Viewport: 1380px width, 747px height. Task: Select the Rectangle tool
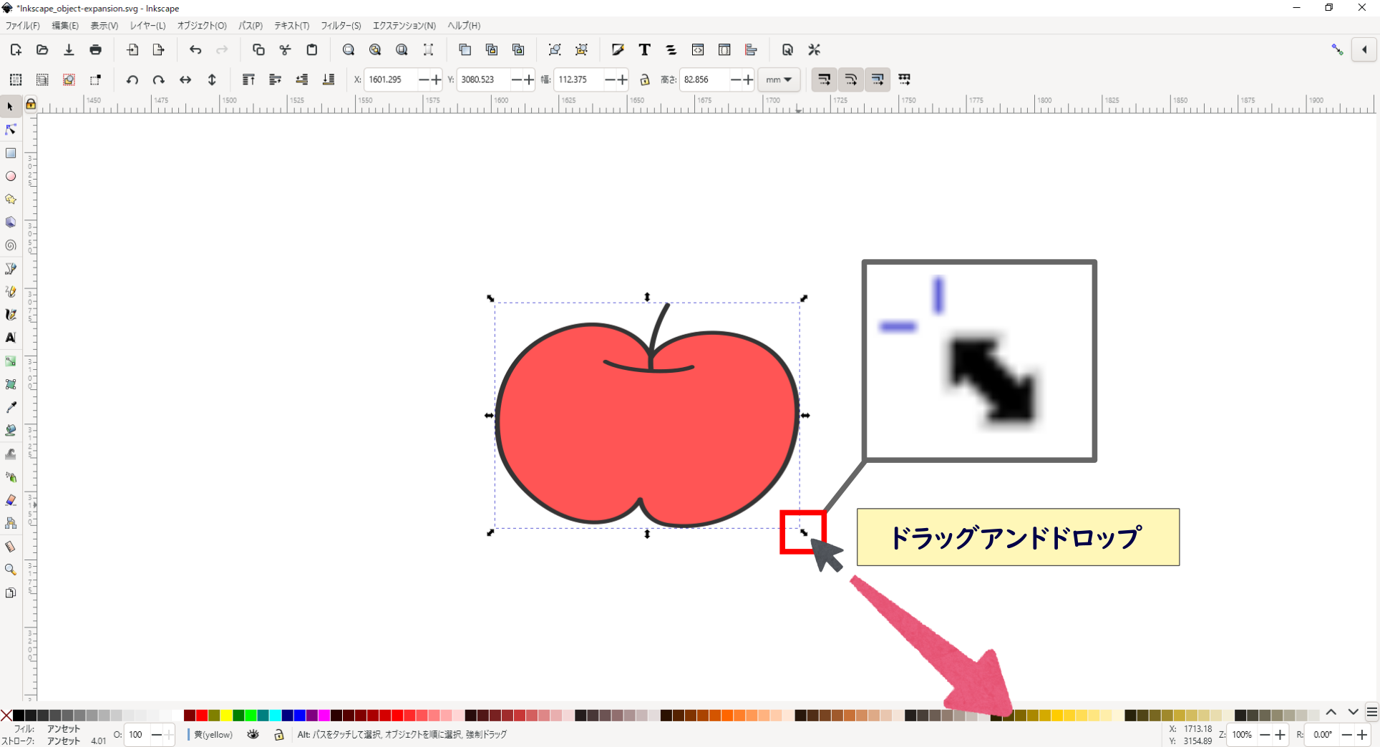pos(11,153)
